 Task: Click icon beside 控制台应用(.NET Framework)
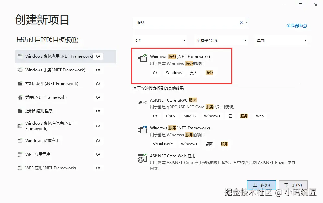point(20,83)
